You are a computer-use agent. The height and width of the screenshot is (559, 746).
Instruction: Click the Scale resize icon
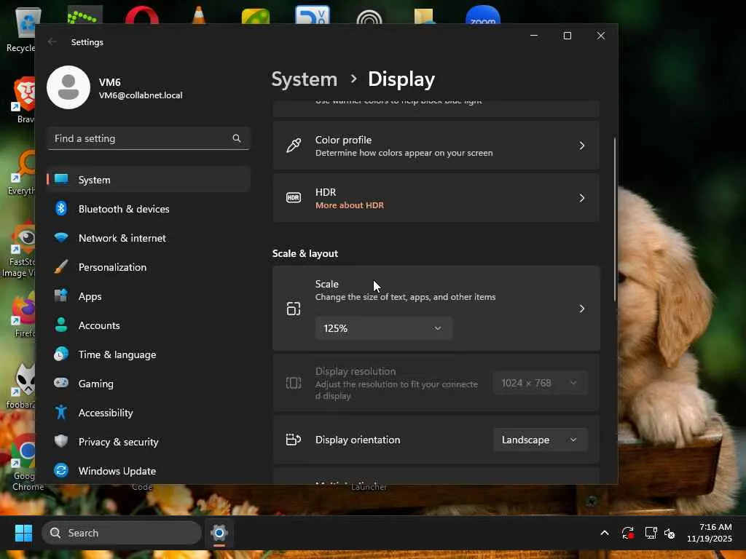294,309
